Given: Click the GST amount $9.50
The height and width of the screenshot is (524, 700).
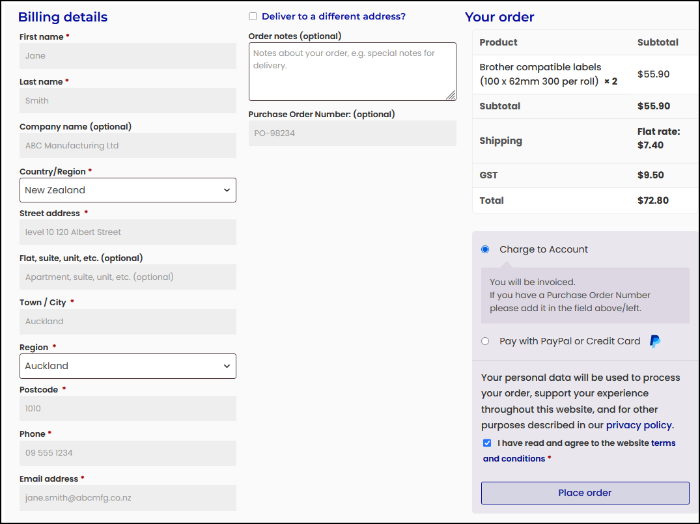Looking at the screenshot, I should [651, 175].
